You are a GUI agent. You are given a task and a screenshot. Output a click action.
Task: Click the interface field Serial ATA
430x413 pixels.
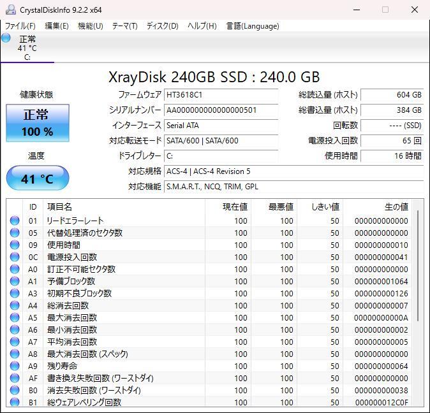[221, 126]
